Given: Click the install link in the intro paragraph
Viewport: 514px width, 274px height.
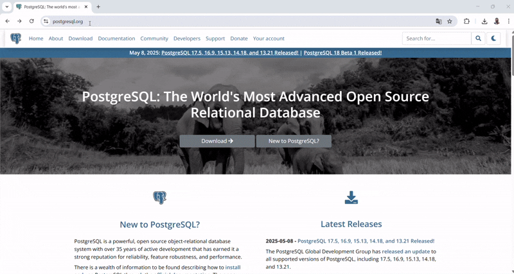Looking at the screenshot, I should tap(233, 267).
